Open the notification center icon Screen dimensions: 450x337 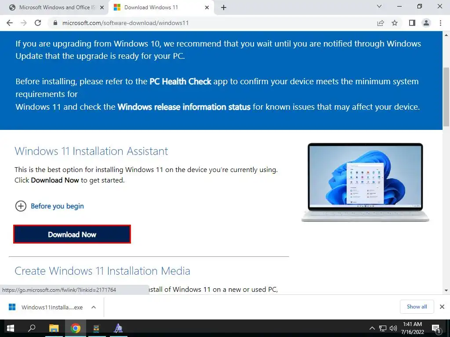click(436, 328)
